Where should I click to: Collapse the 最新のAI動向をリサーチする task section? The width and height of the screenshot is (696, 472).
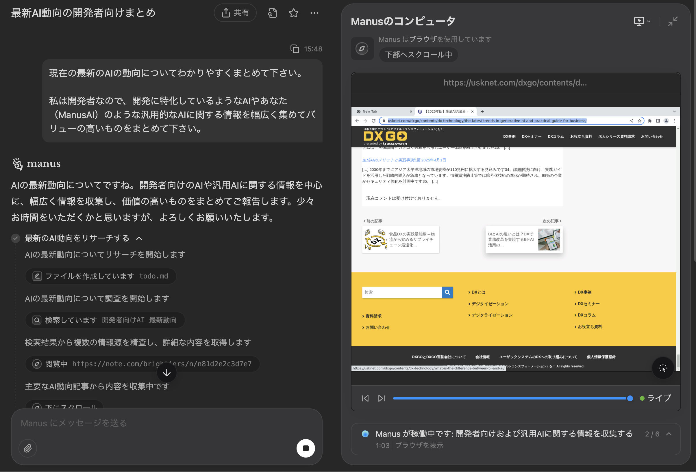(139, 238)
